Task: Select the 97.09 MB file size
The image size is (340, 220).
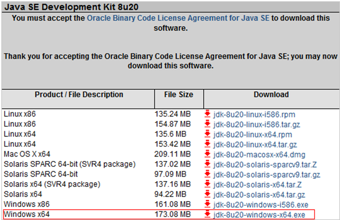Action: pos(170,174)
